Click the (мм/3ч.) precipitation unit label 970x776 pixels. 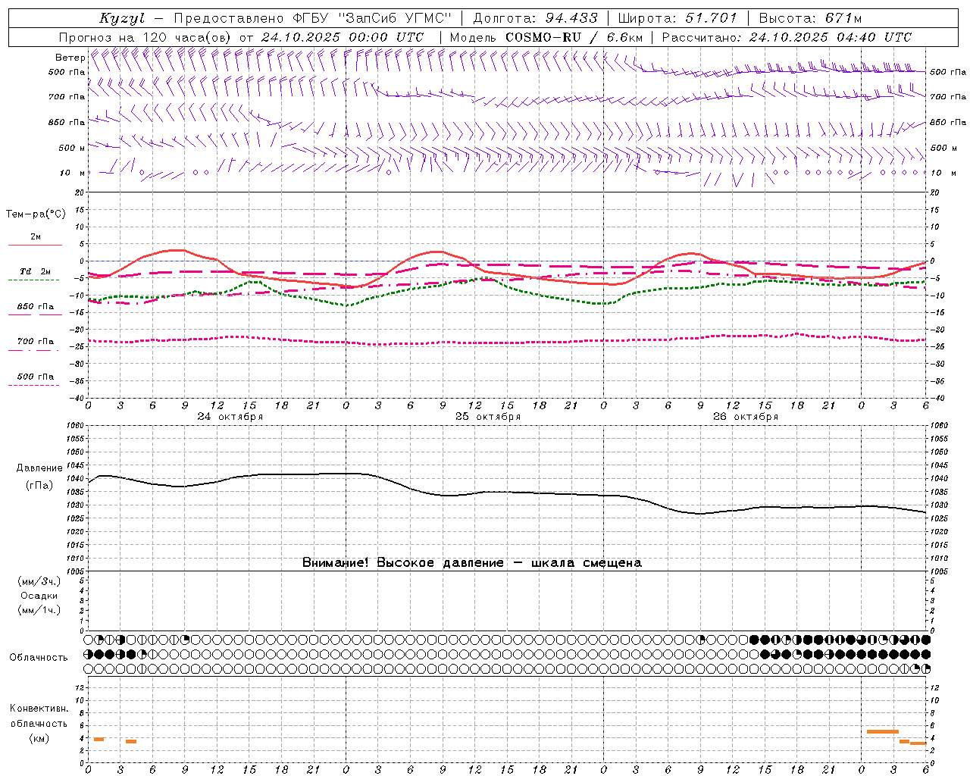(x=39, y=581)
